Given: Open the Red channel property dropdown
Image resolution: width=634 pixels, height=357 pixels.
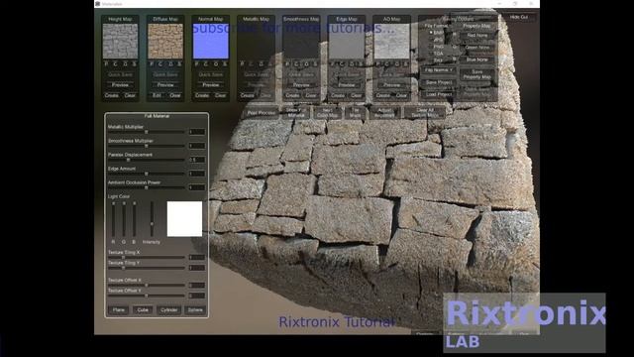Looking at the screenshot, I should pos(477,36).
